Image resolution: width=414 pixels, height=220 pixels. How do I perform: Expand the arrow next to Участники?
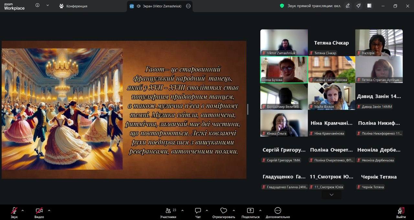[x=182, y=211]
